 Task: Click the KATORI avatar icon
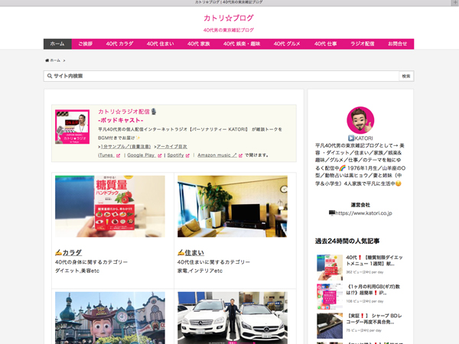(360, 120)
